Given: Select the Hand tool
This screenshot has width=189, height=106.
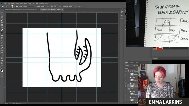Looking at the screenshot, I should (x=2, y=61).
